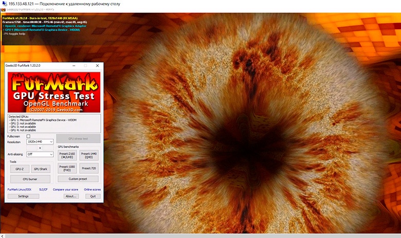This screenshot has height=238, width=401.
Task: Click the 'F1: toggle help' overlay text
Action: [14, 33]
